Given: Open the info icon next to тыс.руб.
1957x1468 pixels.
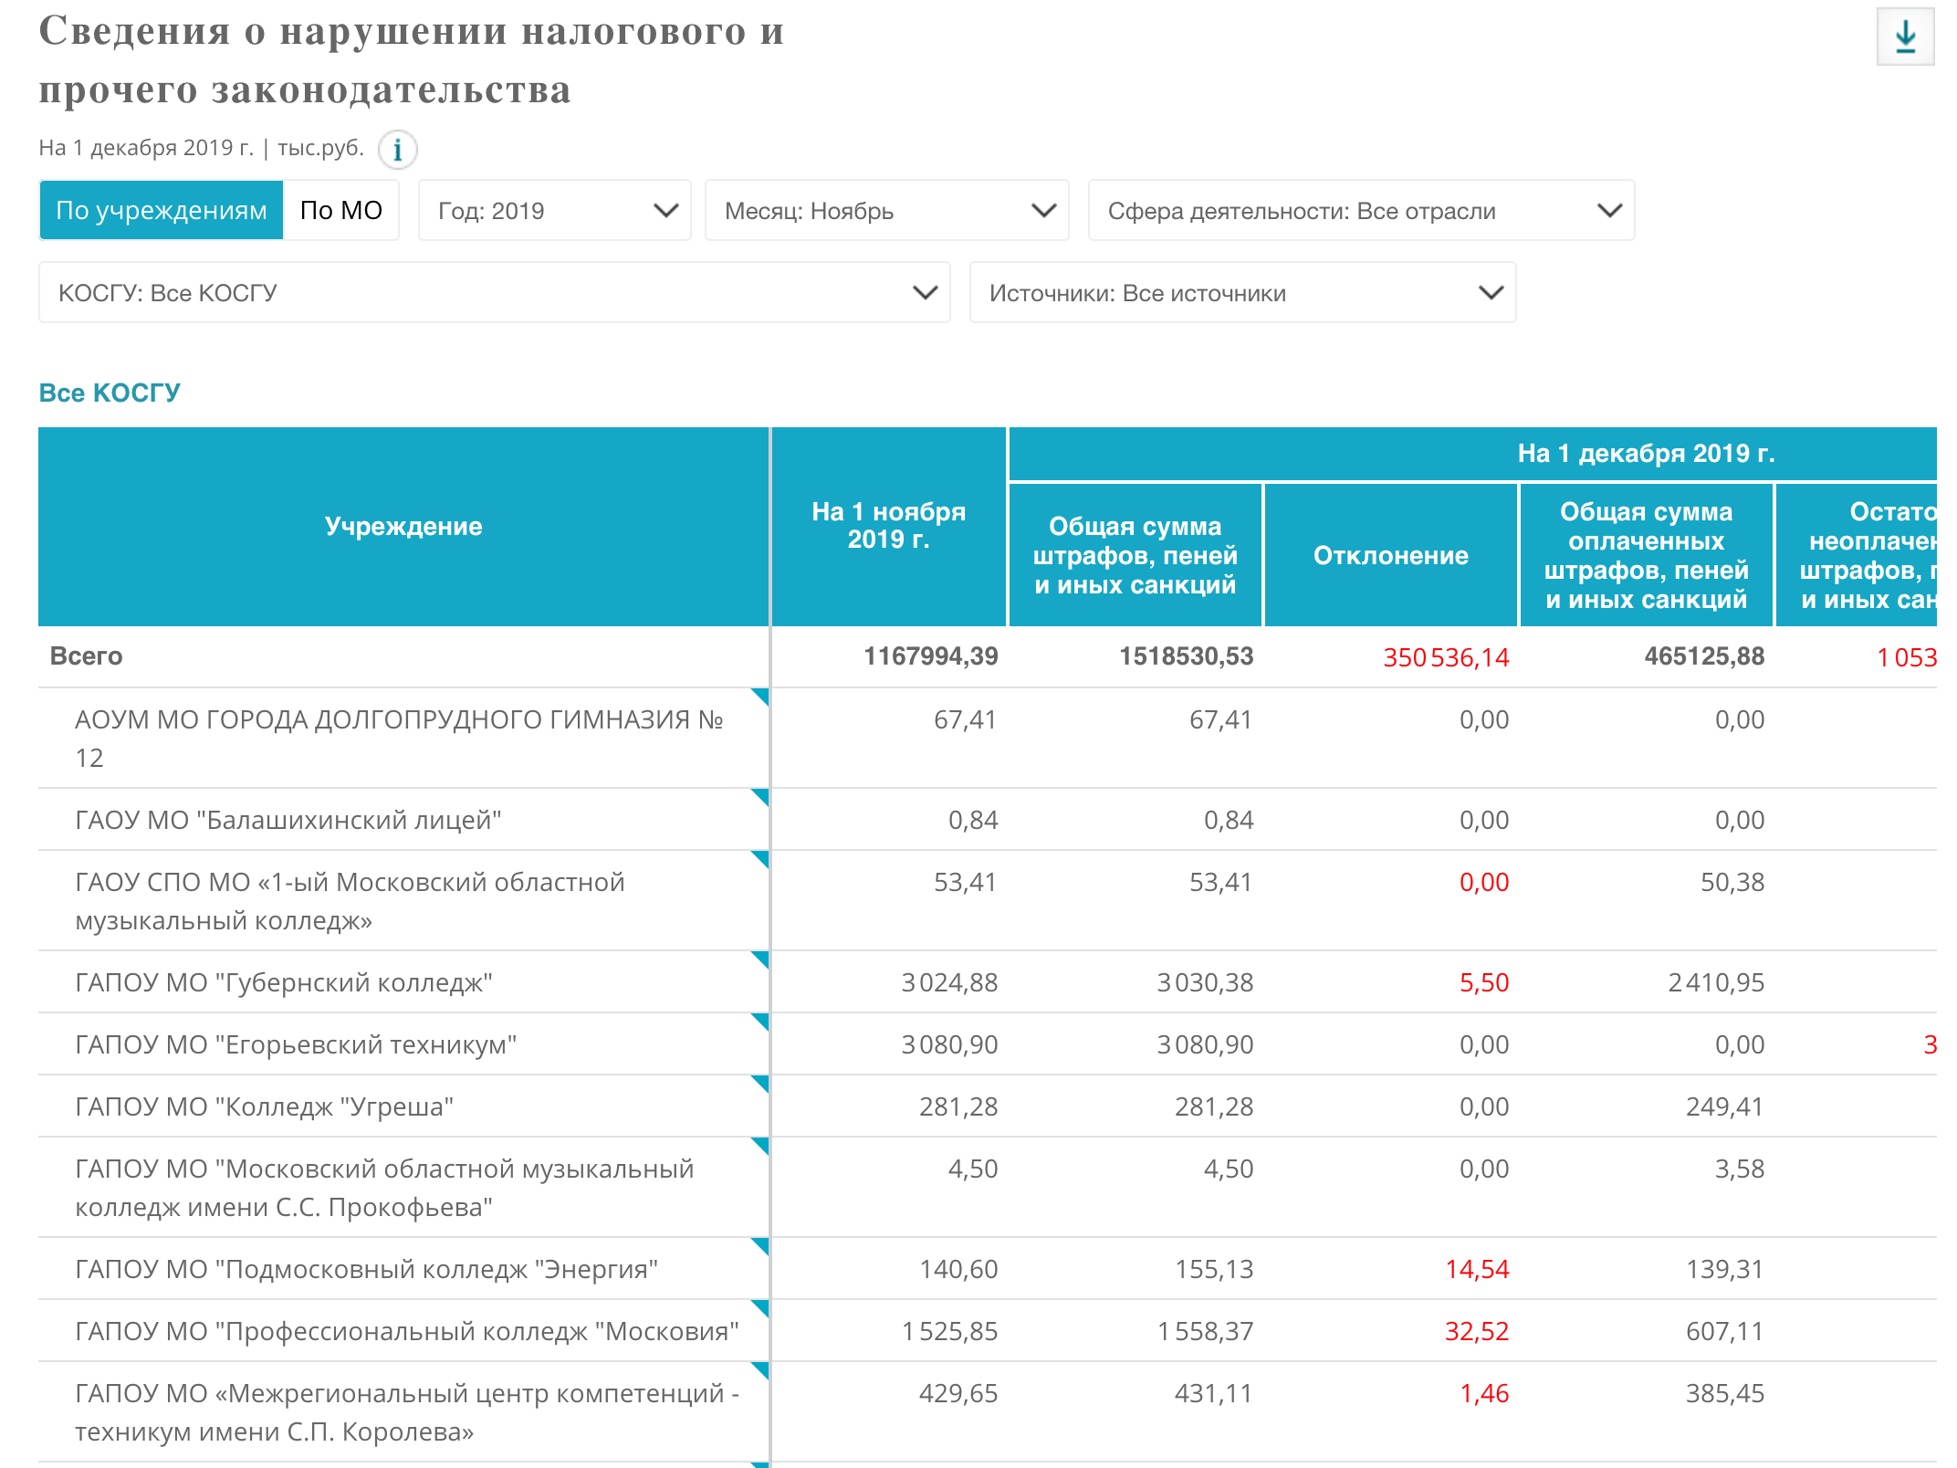Looking at the screenshot, I should click(x=397, y=150).
